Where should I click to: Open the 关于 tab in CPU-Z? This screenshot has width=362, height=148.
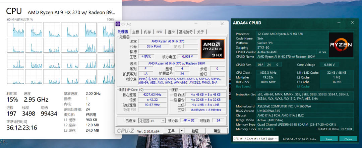click(x=200, y=32)
